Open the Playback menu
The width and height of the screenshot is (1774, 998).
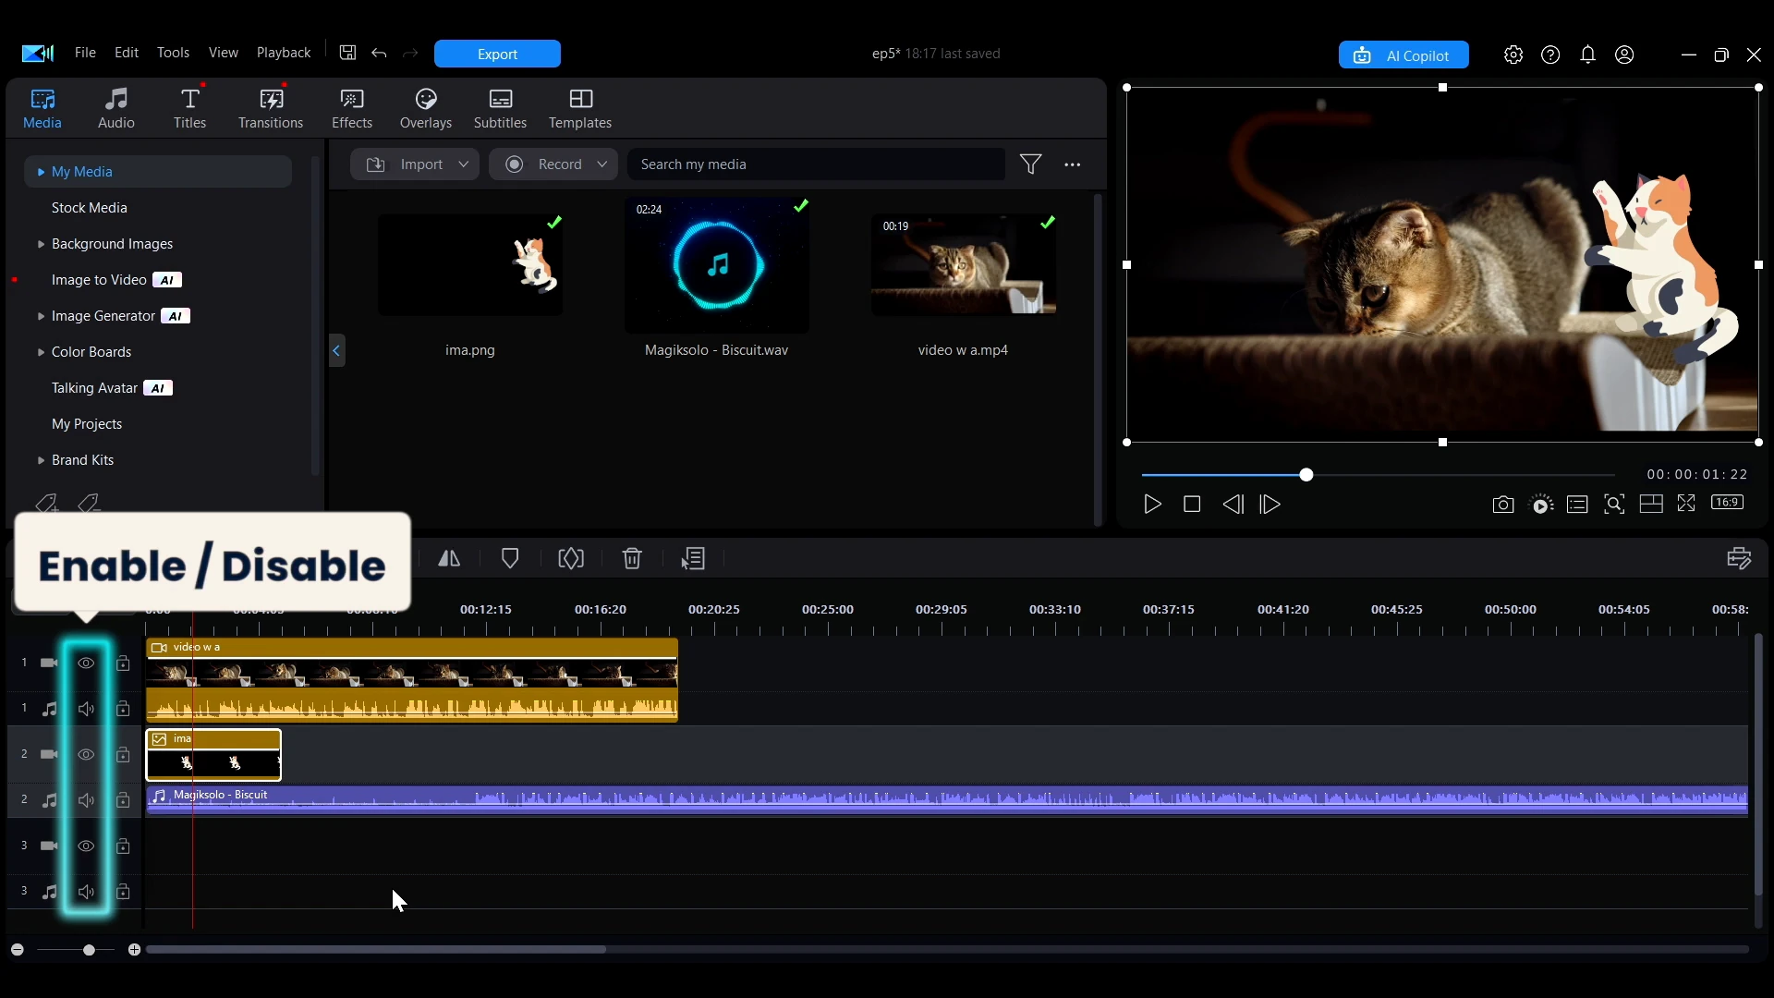point(284,53)
